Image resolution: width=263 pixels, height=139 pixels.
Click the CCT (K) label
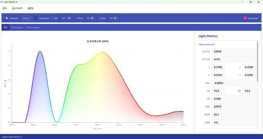pyautogui.click(x=206, y=59)
